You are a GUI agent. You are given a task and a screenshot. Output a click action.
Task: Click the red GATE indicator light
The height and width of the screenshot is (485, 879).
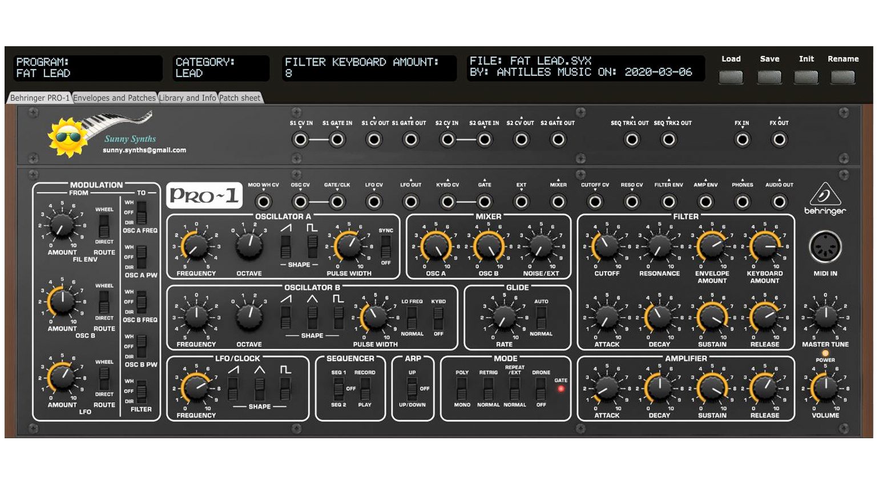click(x=561, y=389)
